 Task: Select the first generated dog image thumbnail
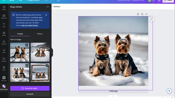pyautogui.click(x=20, y=52)
